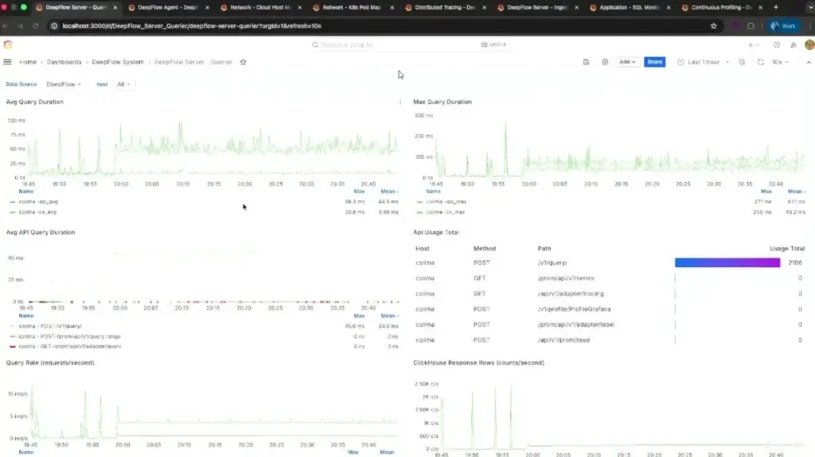Expand the DeepFlow data source dropdown
Viewport: 815px width, 457px height.
(x=64, y=84)
